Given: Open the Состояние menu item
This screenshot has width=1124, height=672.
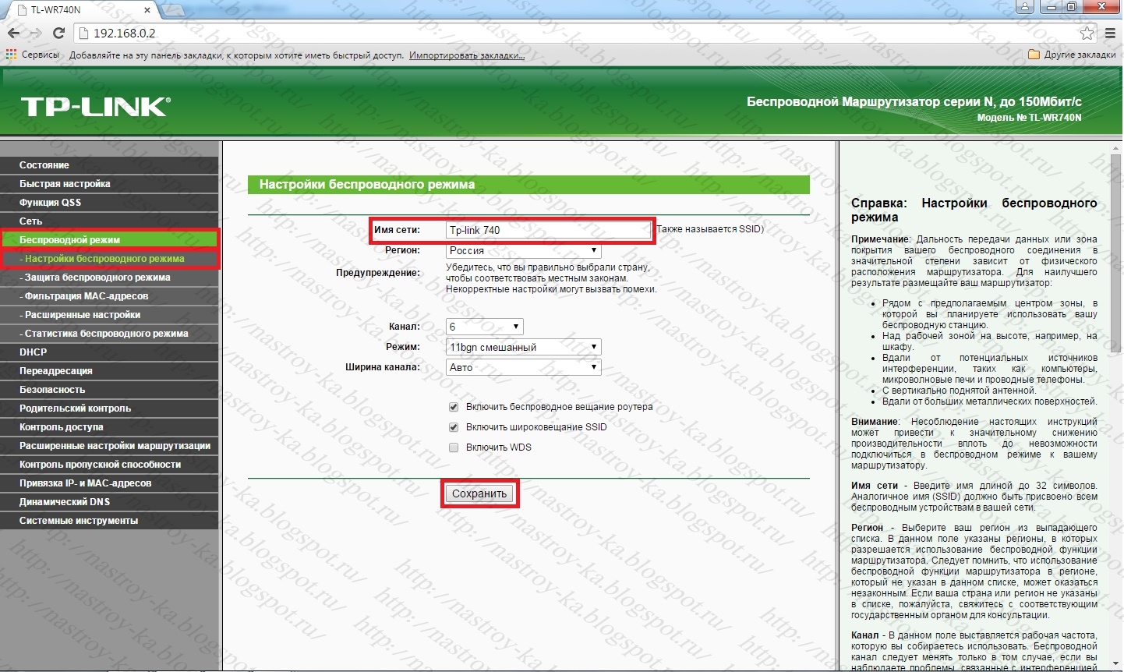Looking at the screenshot, I should (x=109, y=165).
